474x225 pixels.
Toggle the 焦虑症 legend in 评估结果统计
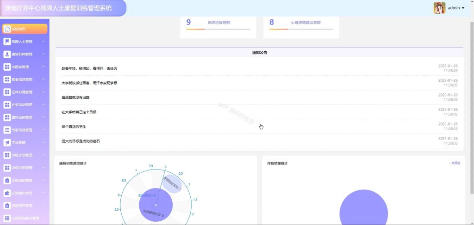tap(455, 163)
